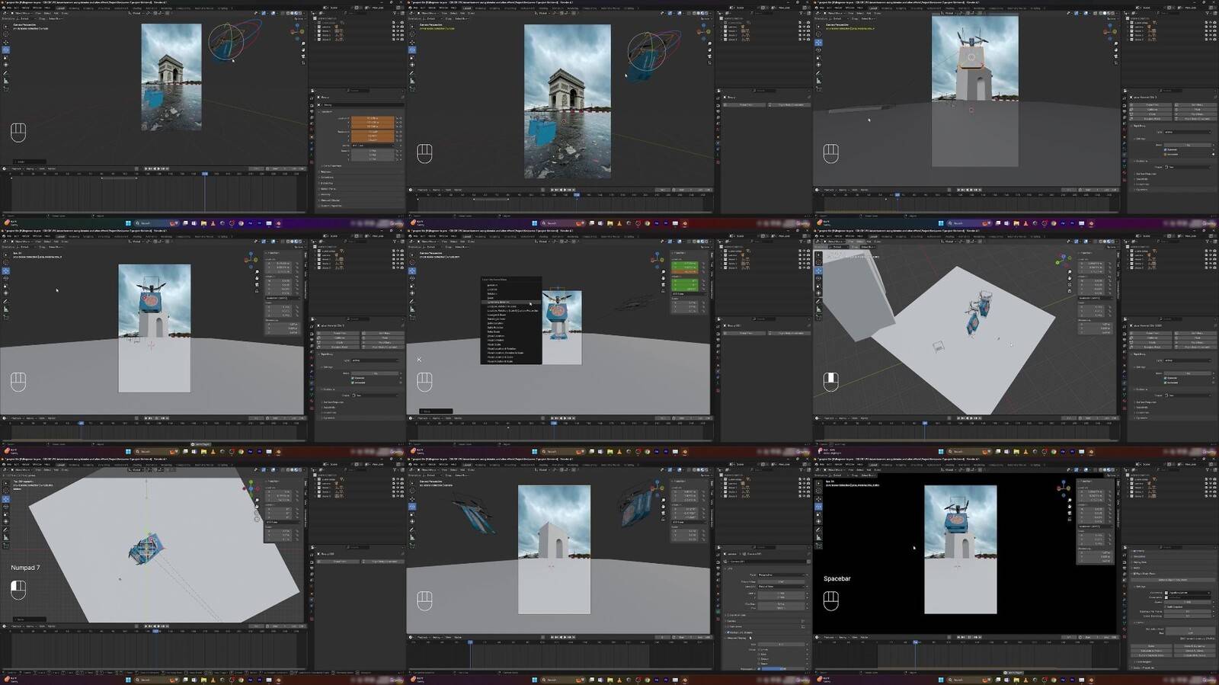This screenshot has width=1219, height=685.
Task: Open VLC icon in Spacebar frame taskbar
Action: click(x=1025, y=680)
